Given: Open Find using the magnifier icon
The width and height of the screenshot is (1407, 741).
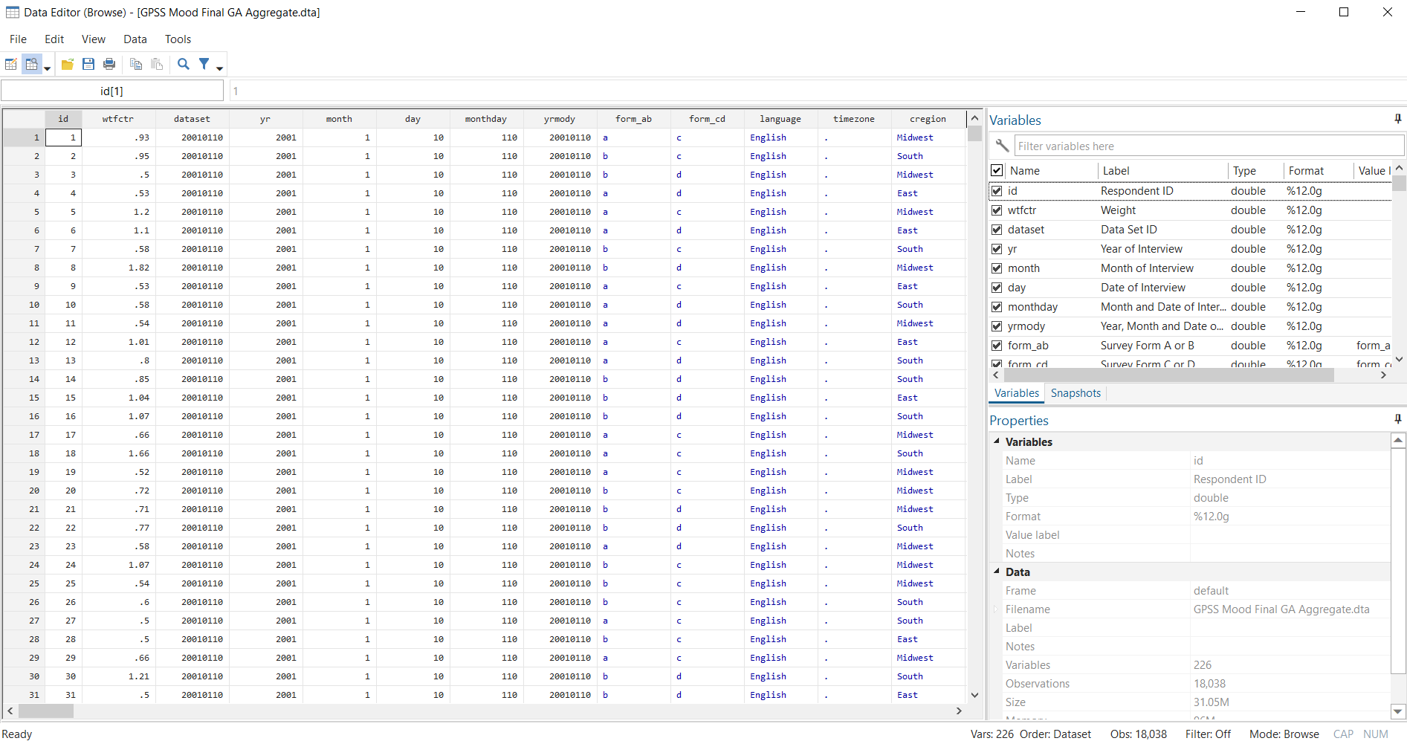Looking at the screenshot, I should (183, 64).
